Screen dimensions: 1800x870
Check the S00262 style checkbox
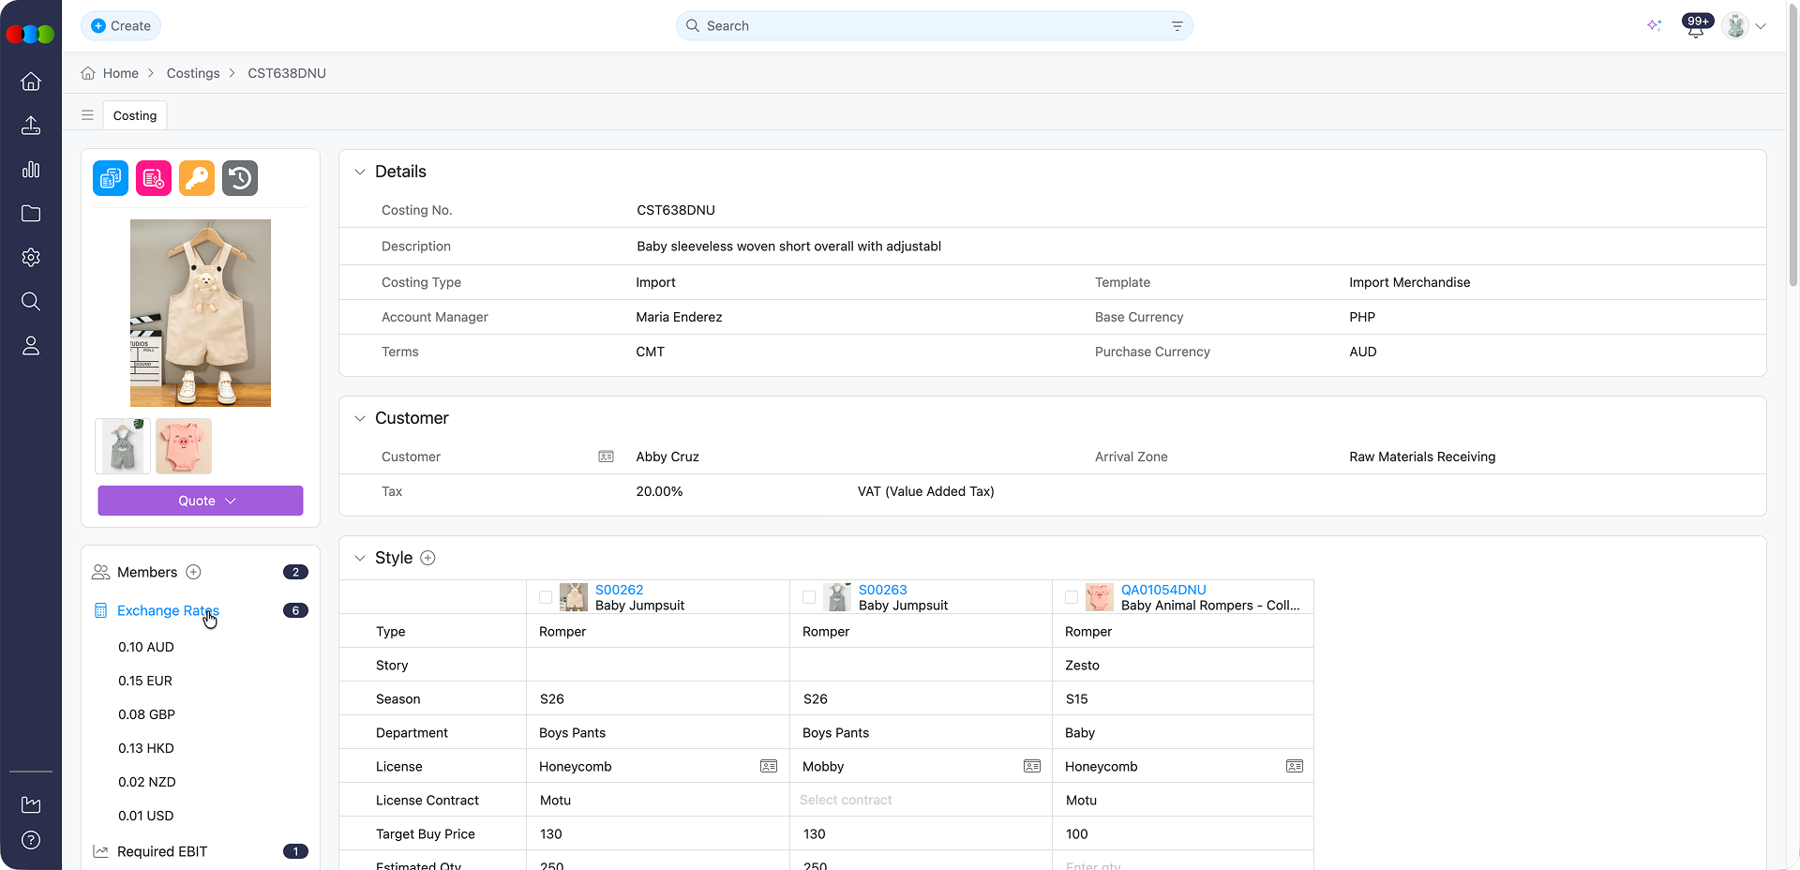point(546,597)
